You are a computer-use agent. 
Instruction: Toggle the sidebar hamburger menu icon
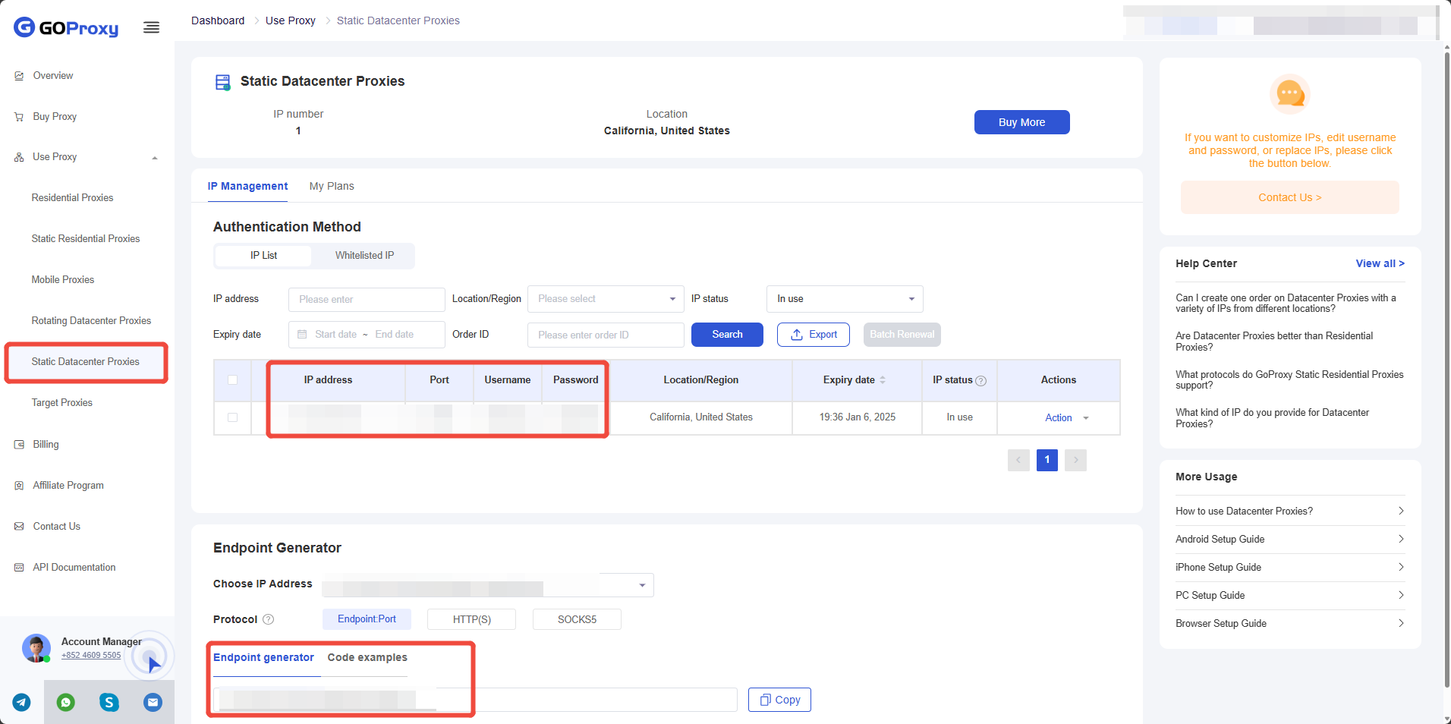tap(151, 28)
